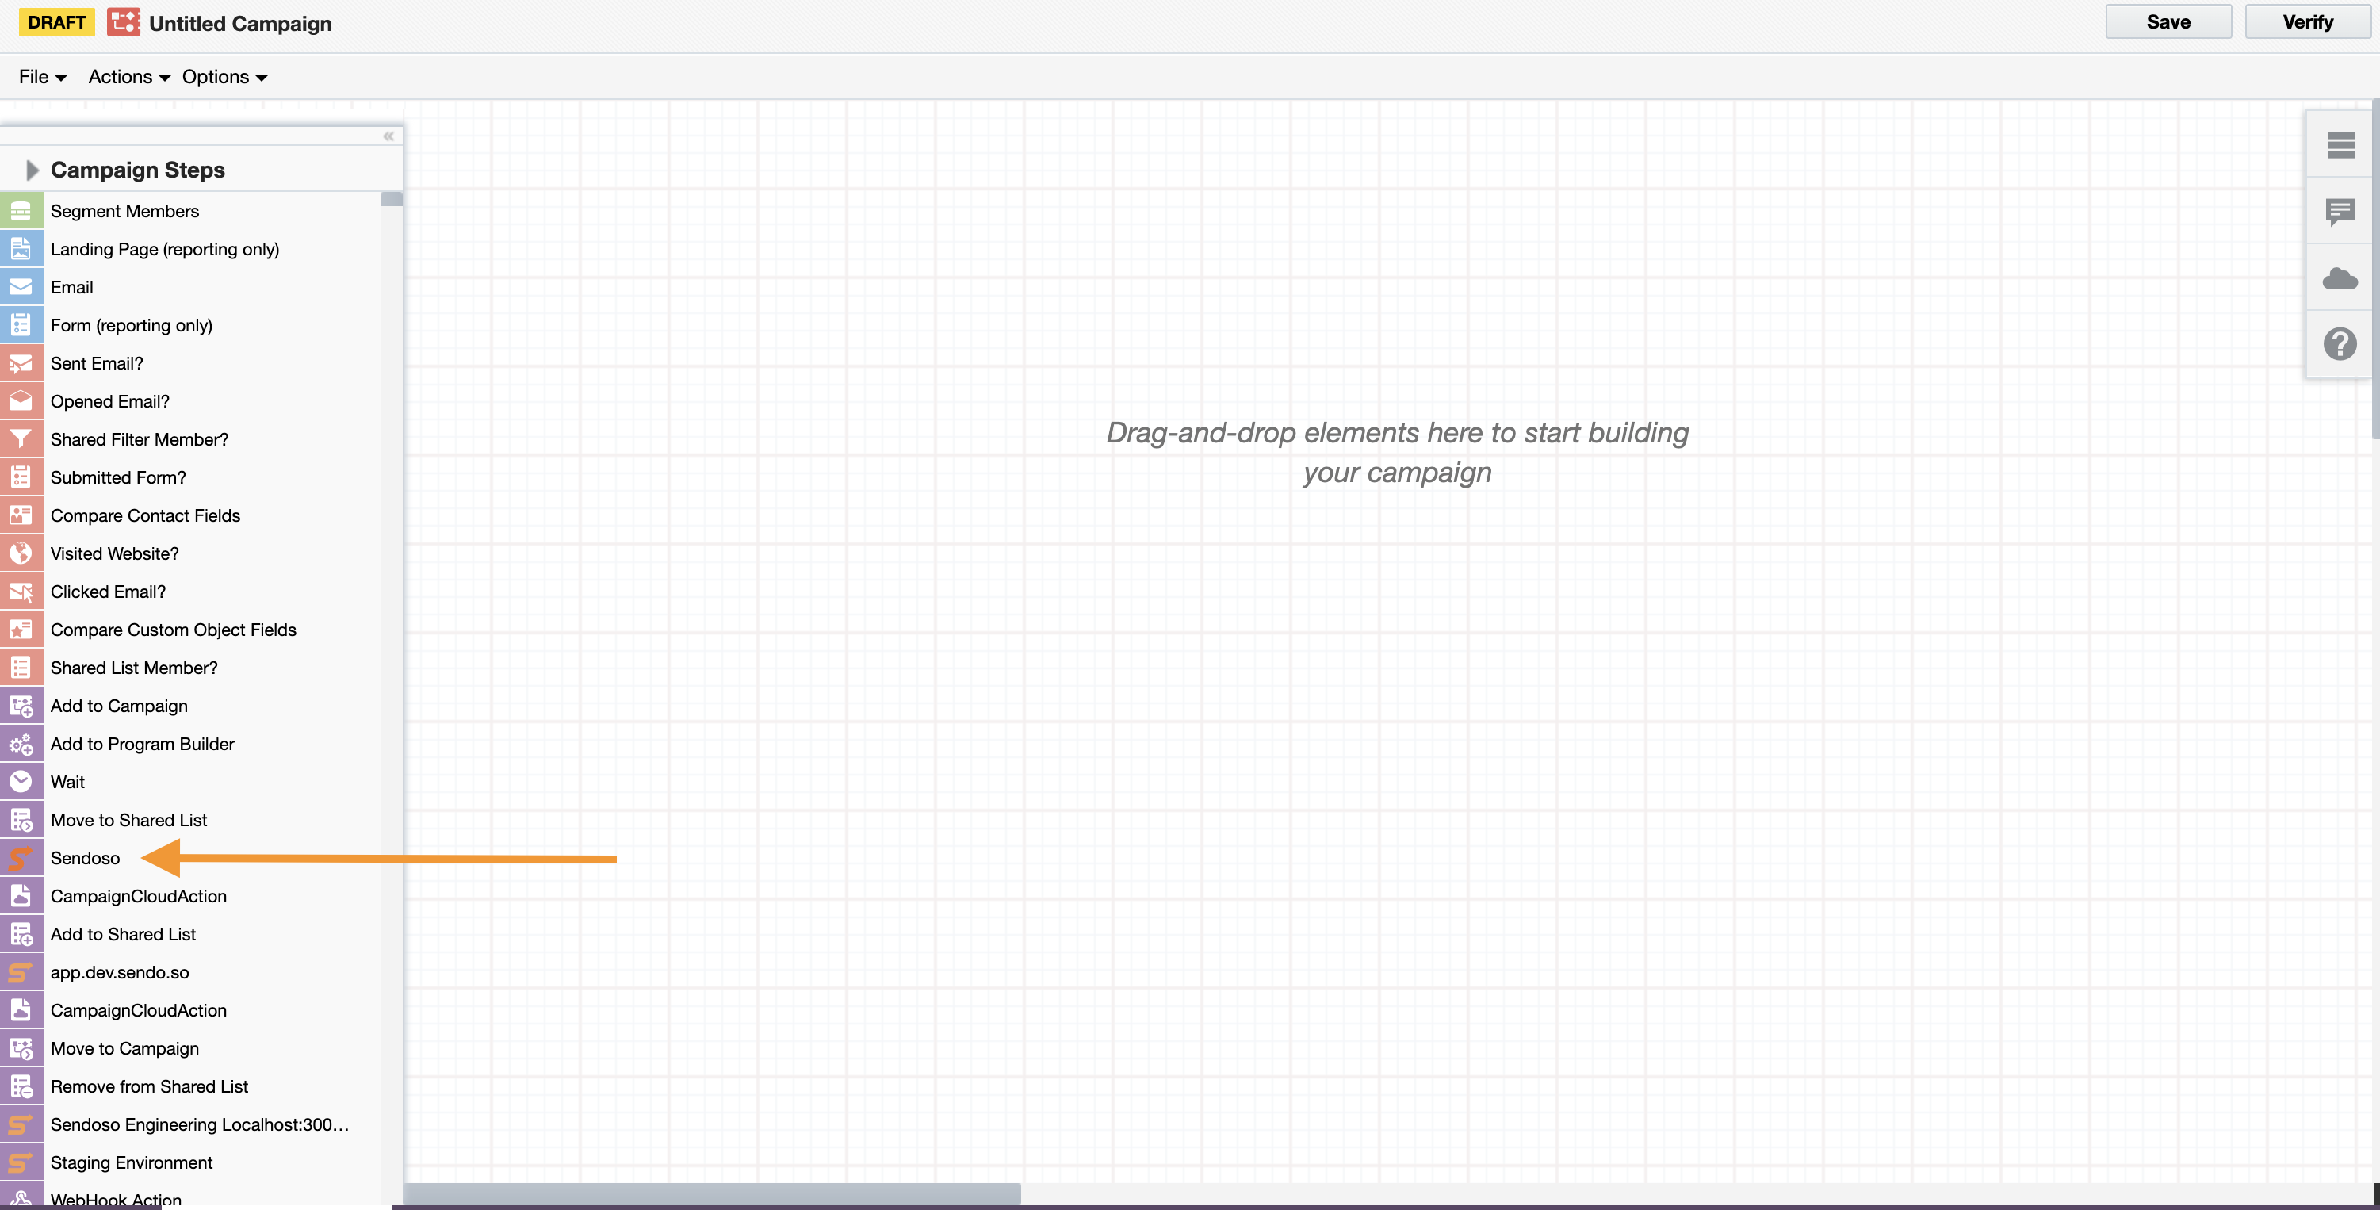
Task: Click the Verify button
Action: coord(2308,22)
